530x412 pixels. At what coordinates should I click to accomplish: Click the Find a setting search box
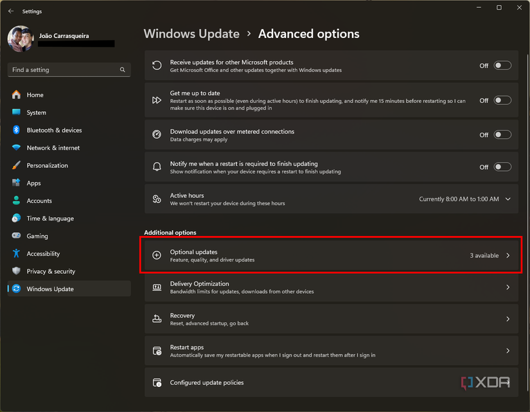pos(69,69)
